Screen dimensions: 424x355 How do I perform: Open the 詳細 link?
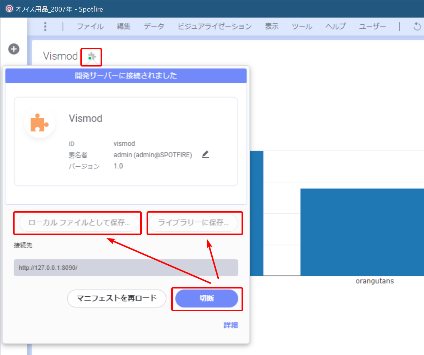231,325
